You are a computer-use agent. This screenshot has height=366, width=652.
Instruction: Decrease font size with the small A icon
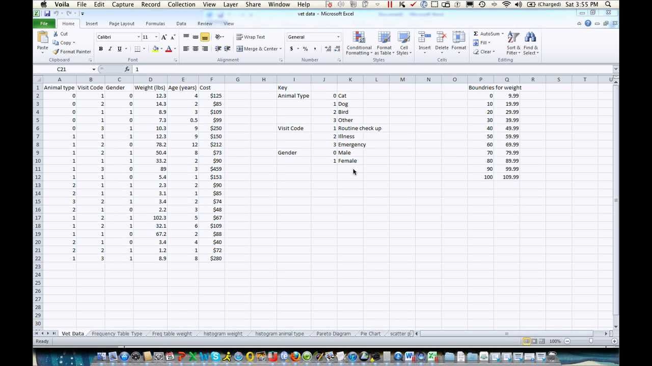(173, 37)
